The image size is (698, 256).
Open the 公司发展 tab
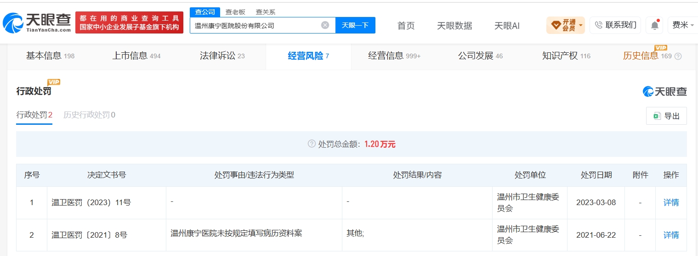point(480,56)
